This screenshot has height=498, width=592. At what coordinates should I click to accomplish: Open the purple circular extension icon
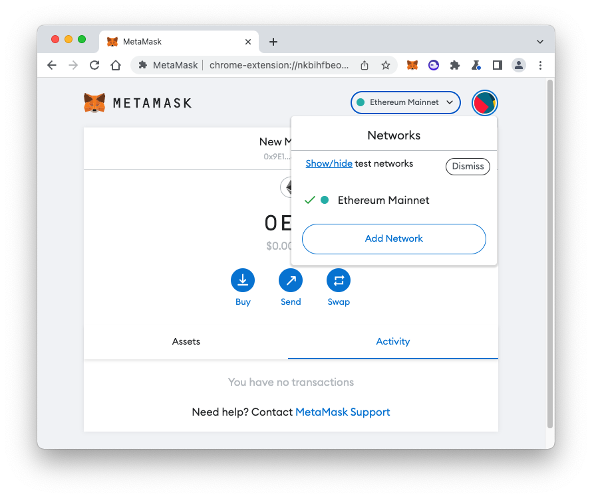(434, 65)
